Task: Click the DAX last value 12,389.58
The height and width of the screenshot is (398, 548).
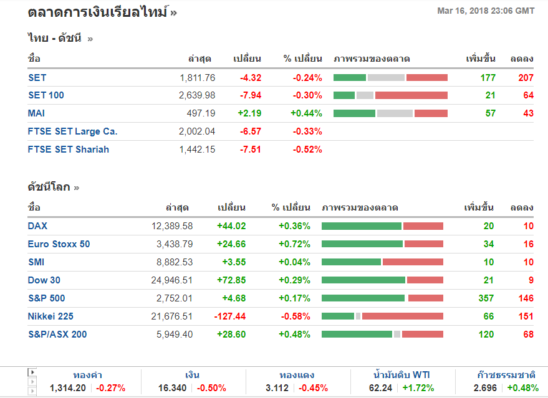Action: (172, 226)
